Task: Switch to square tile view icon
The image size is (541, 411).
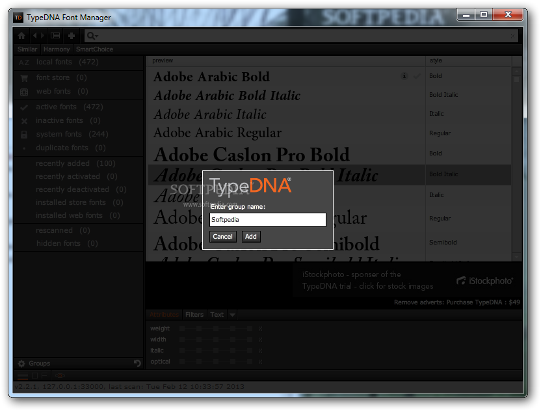Action: coord(35,375)
